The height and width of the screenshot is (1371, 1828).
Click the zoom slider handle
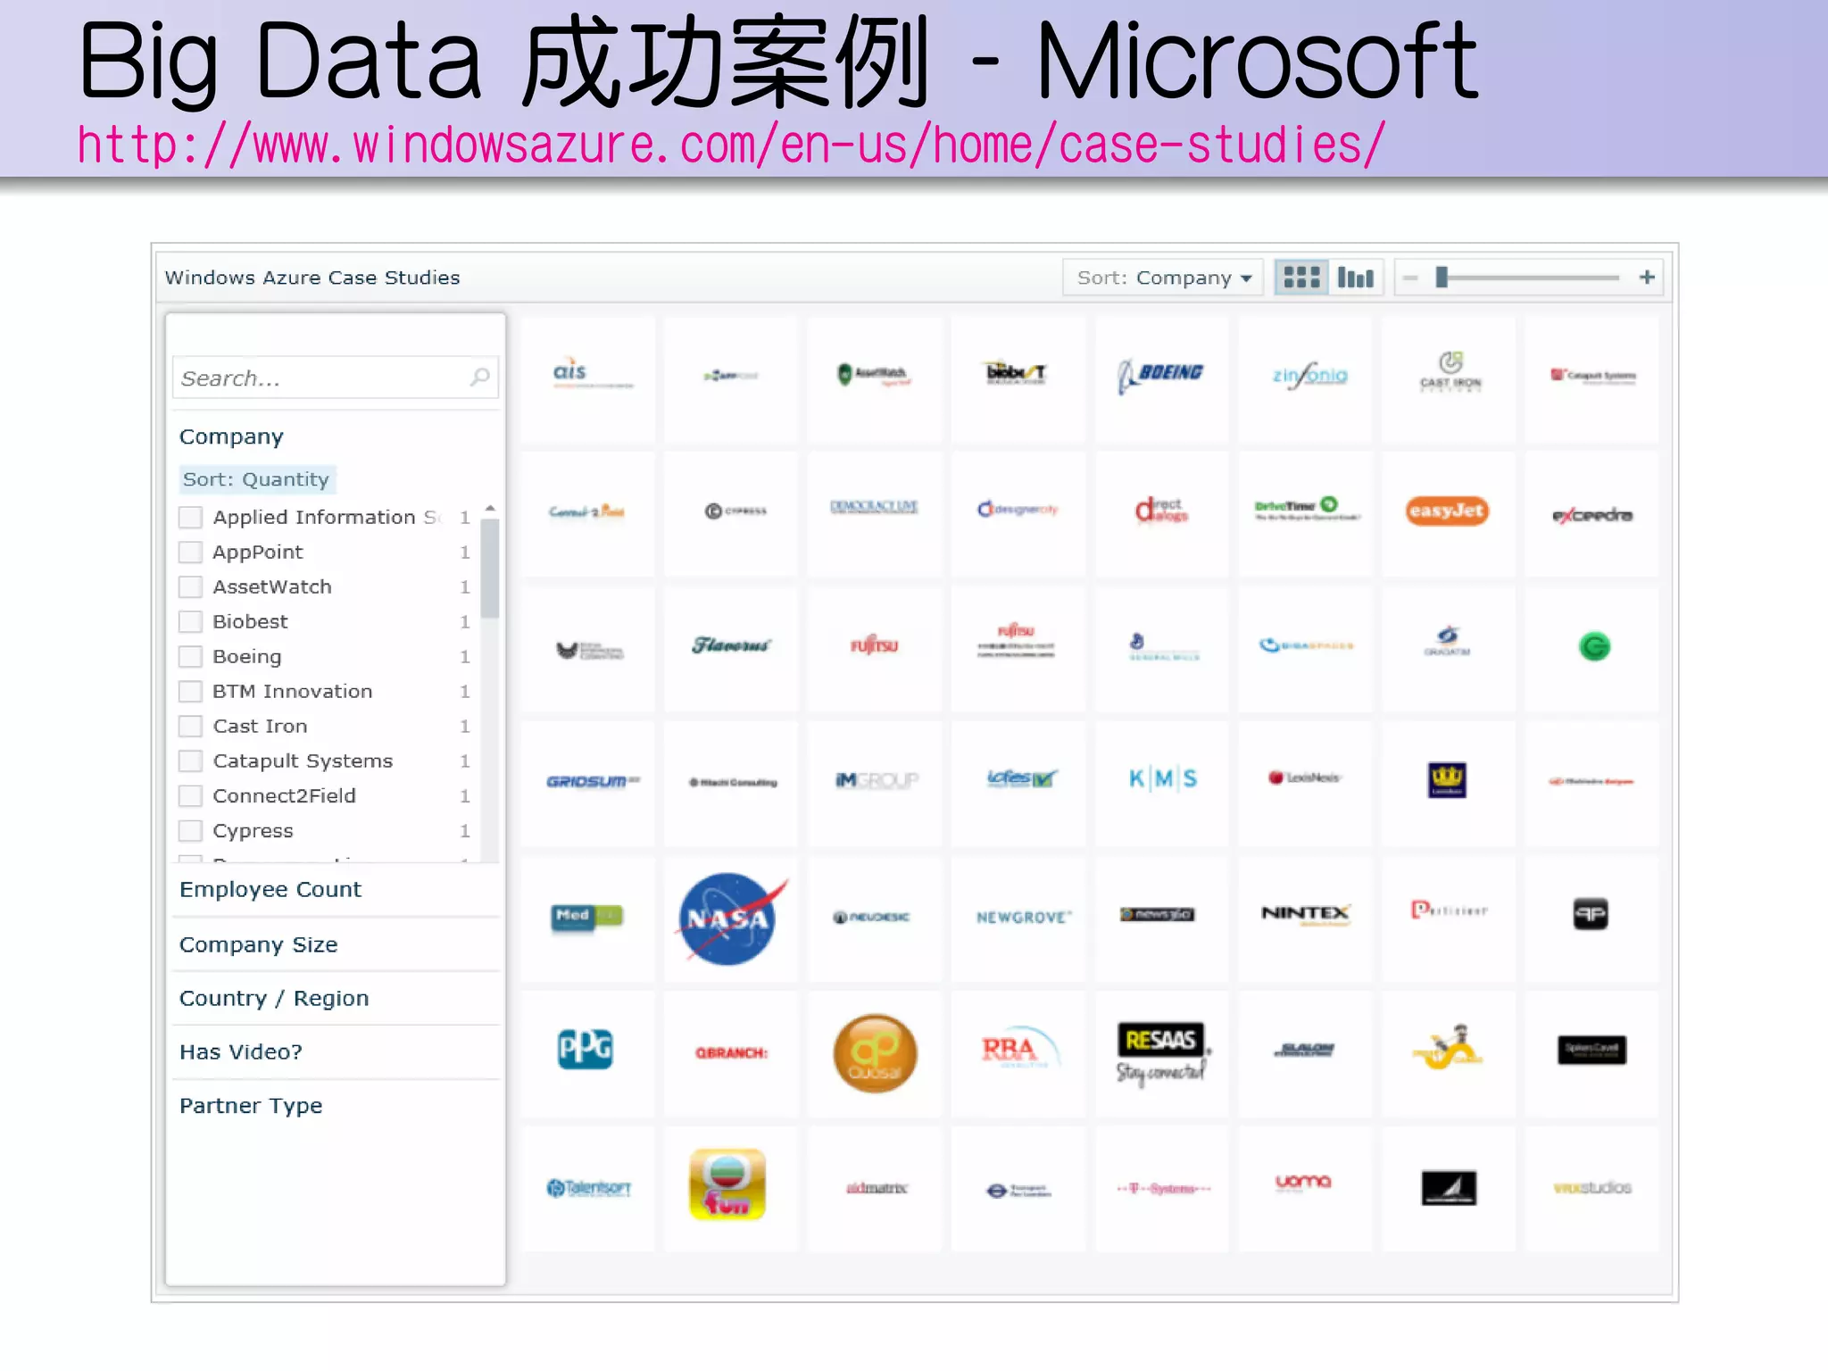(1441, 278)
